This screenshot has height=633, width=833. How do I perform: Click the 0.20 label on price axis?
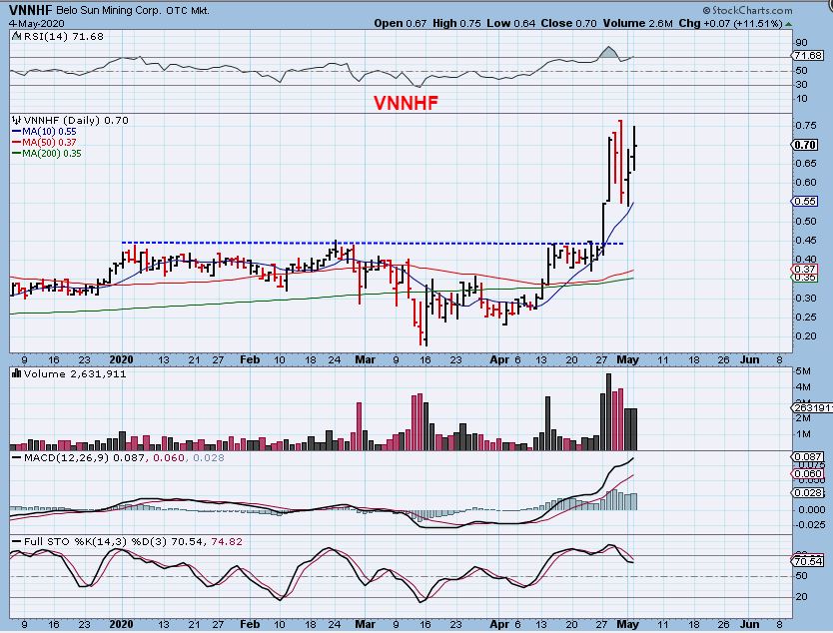click(x=806, y=336)
